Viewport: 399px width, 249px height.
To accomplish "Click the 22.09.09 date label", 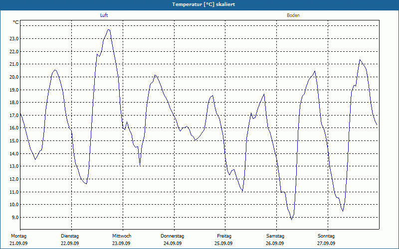I will coord(70,244).
